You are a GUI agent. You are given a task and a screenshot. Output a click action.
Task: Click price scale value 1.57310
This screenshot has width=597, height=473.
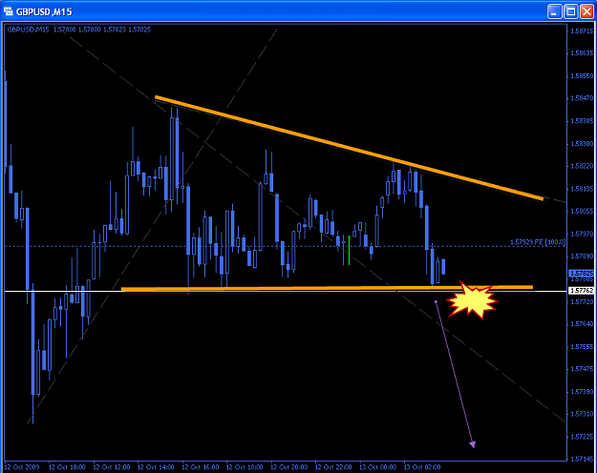click(582, 414)
